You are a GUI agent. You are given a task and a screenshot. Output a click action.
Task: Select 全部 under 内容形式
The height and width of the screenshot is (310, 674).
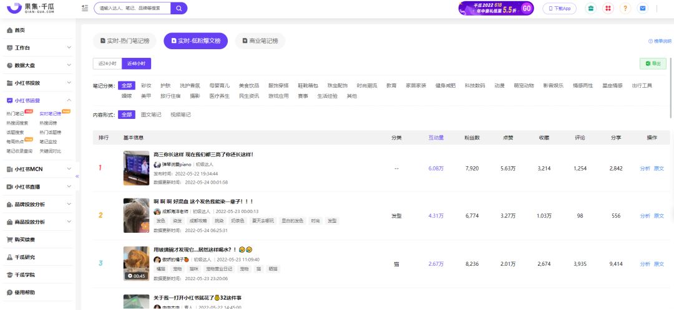(126, 115)
